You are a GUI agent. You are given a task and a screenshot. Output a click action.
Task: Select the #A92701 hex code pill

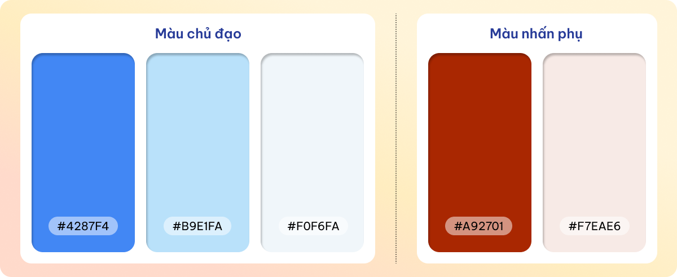pyautogui.click(x=478, y=226)
